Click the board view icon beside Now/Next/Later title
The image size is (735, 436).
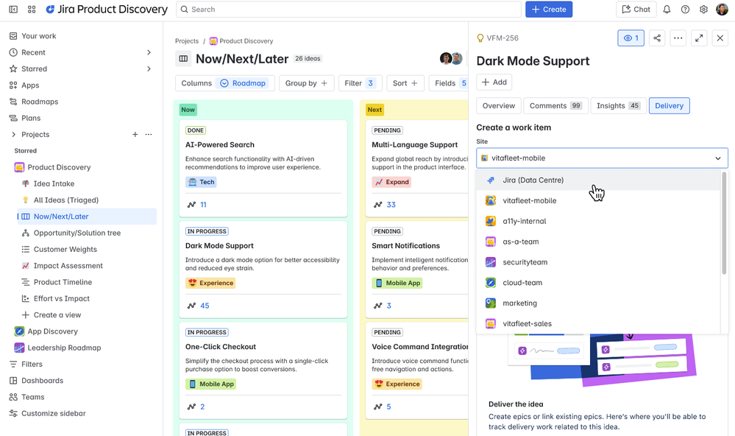(183, 59)
